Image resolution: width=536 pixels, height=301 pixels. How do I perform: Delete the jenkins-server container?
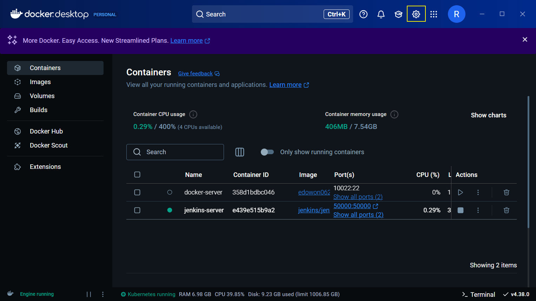click(506, 210)
